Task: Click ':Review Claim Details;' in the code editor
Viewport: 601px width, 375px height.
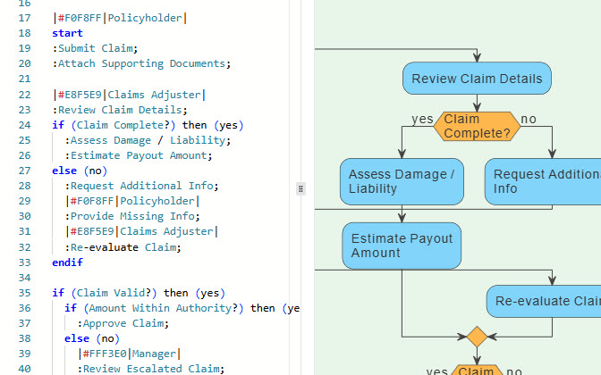Action: (120, 110)
